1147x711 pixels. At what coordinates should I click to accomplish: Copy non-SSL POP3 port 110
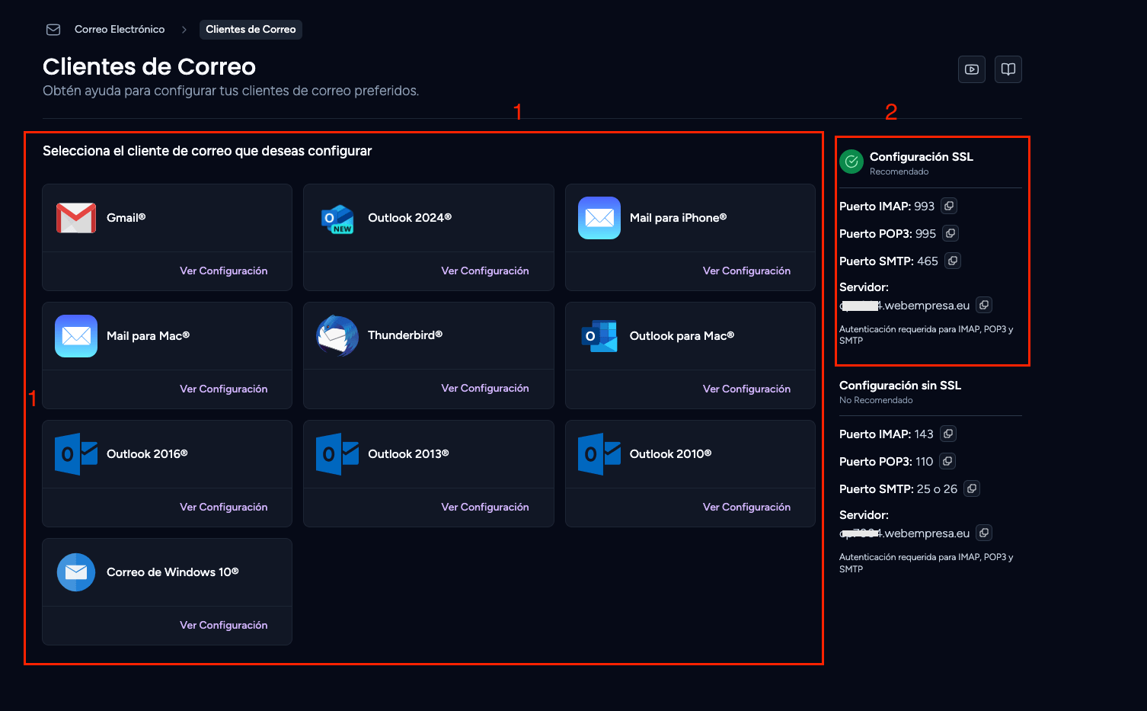tap(947, 461)
